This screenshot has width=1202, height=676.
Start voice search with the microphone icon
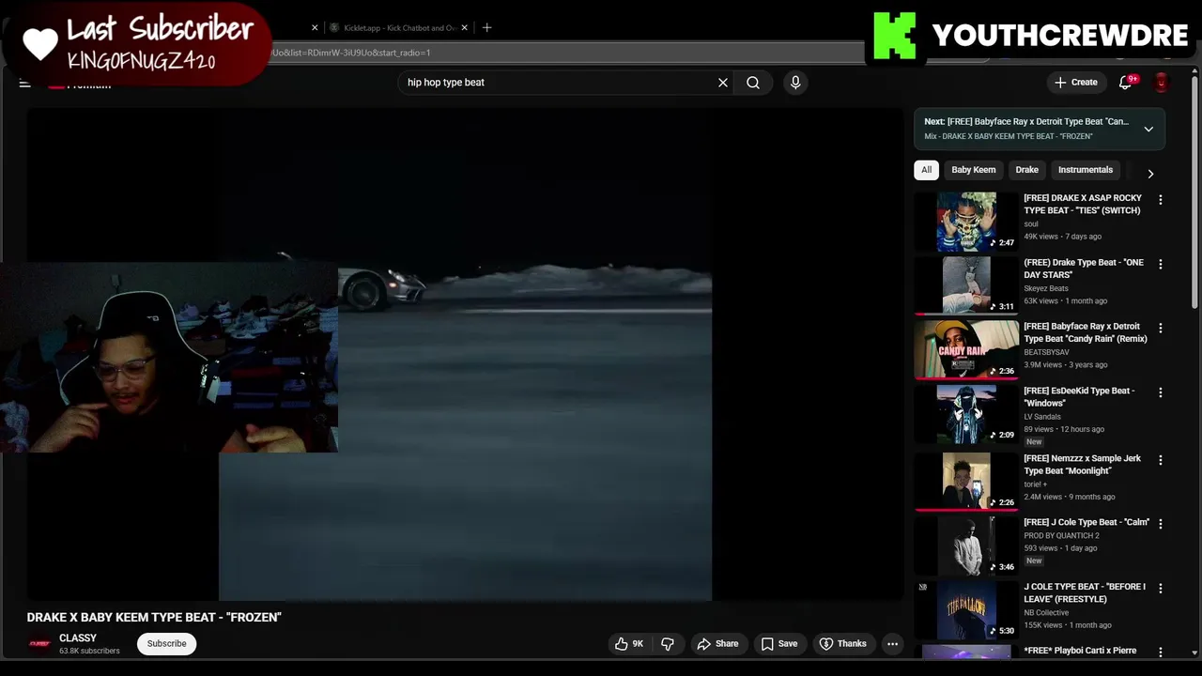[x=795, y=83]
